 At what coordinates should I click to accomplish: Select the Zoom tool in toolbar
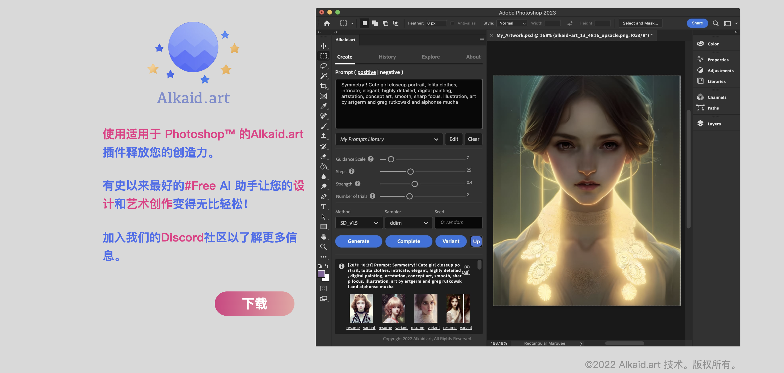[323, 247]
